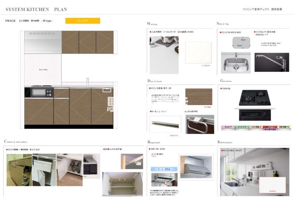Select the white worktop color sample

pos(198,55)
